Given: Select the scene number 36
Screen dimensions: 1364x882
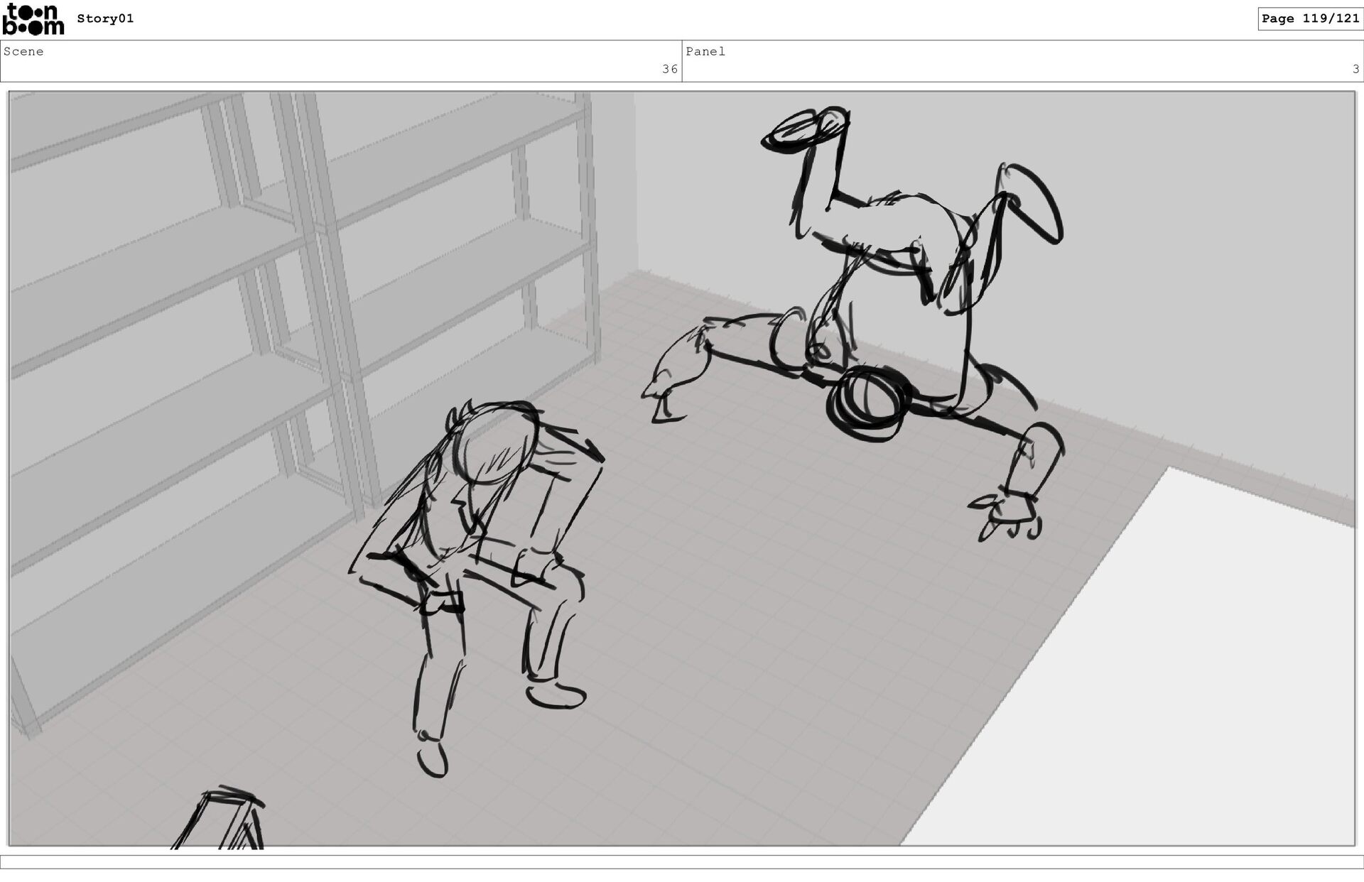Looking at the screenshot, I should [669, 69].
